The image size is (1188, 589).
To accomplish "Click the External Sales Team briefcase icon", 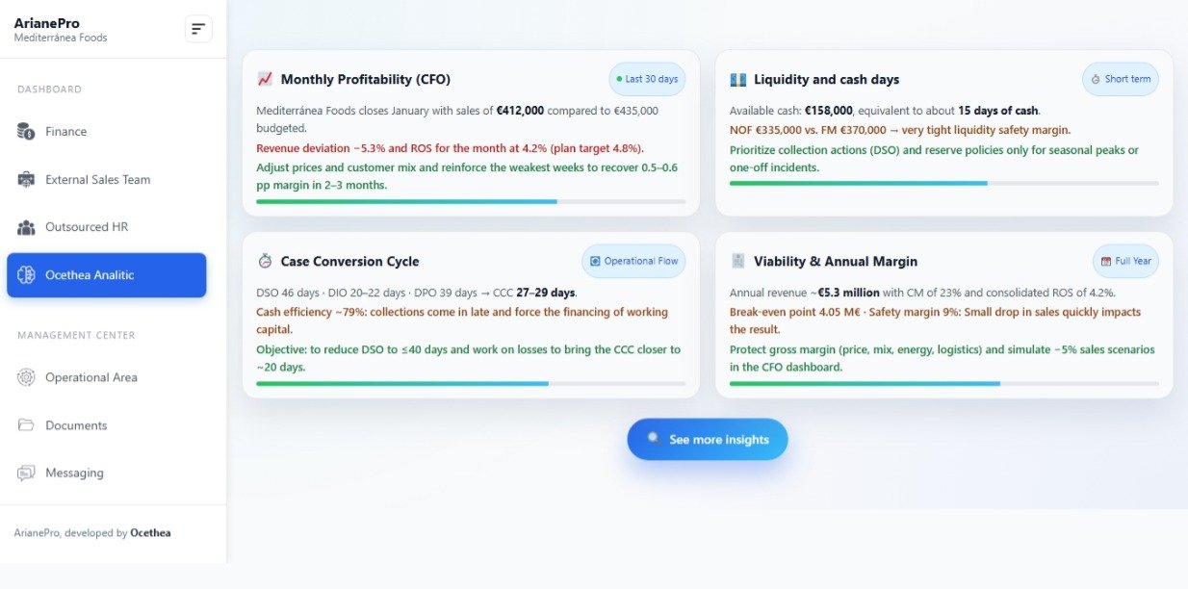I will [x=26, y=179].
